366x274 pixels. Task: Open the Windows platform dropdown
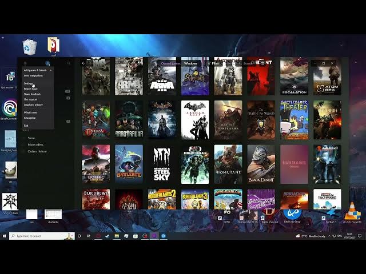[x=190, y=63]
